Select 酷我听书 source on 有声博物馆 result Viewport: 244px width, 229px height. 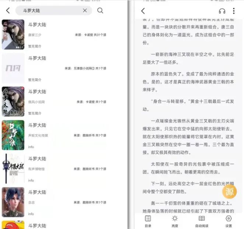(x=90, y=169)
